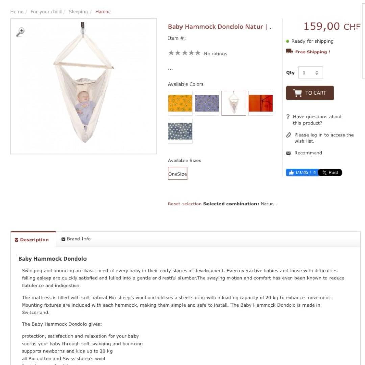365x365 pixels.
Task: Click the magnifier zoom icon on product image
Action: coord(20,32)
